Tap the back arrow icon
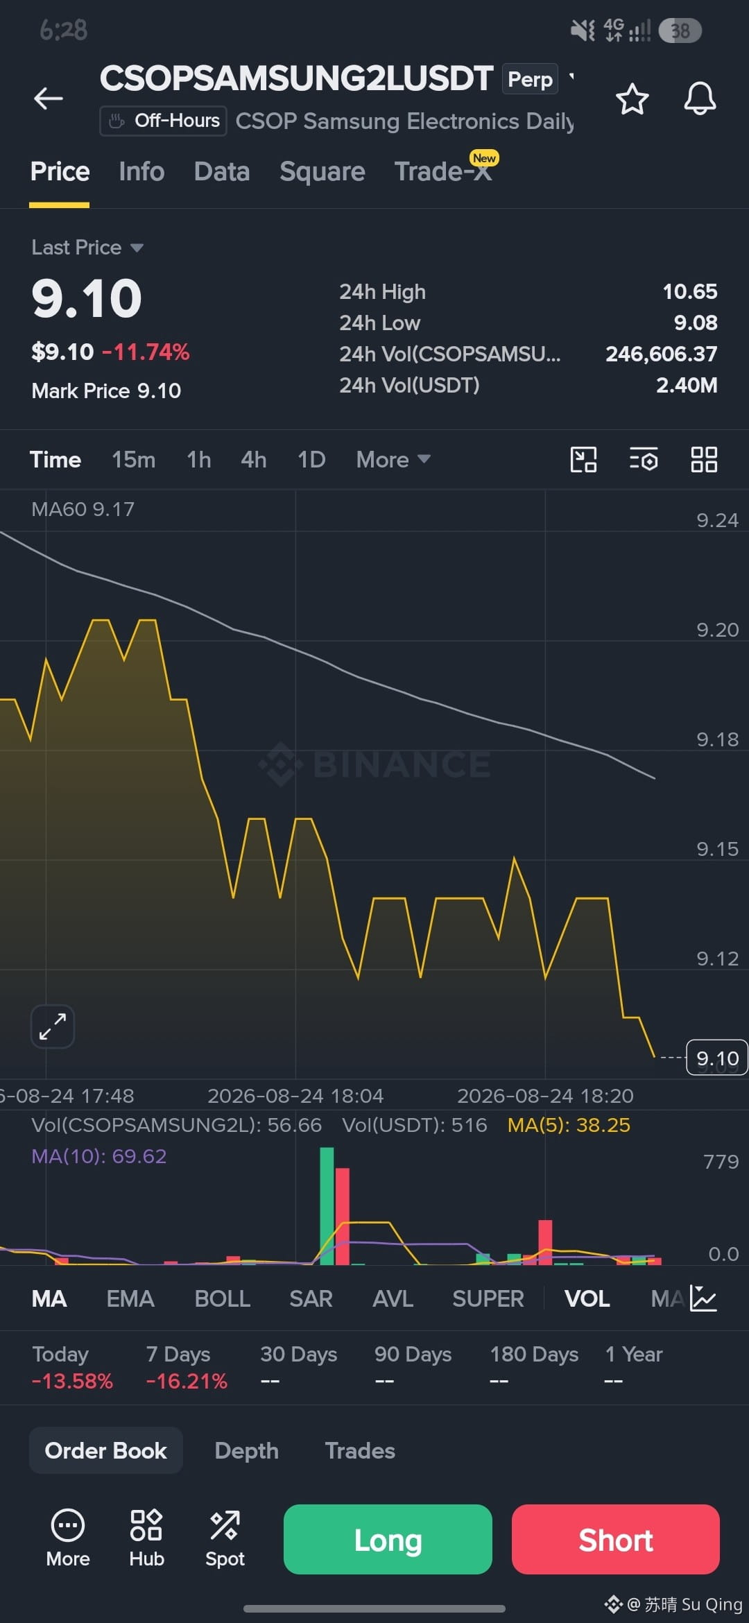The width and height of the screenshot is (749, 1623). (49, 98)
